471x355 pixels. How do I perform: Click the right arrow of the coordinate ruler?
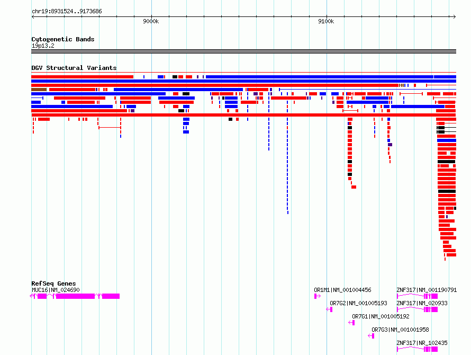pyautogui.click(x=455, y=17)
